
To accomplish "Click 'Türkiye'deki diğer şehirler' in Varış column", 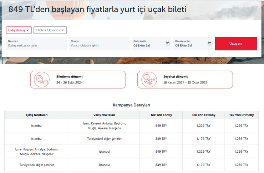I will point(105,139).
